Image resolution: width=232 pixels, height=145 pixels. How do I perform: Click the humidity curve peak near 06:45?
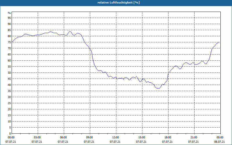(x=70, y=31)
